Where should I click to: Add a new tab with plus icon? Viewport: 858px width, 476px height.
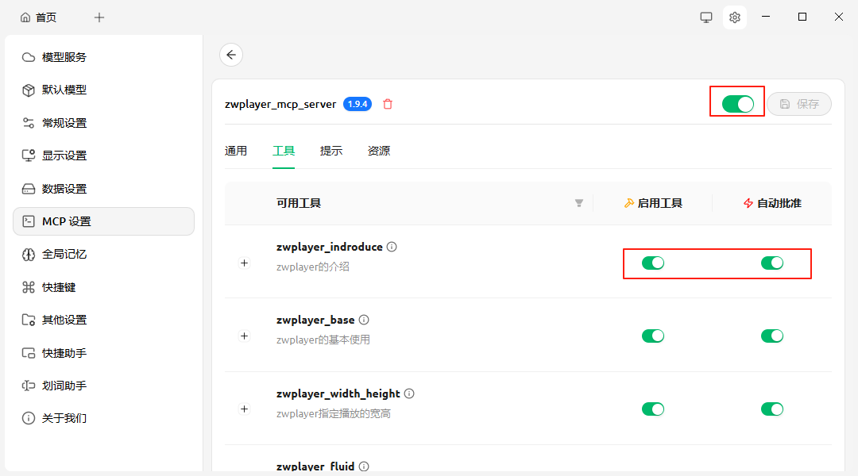99,17
